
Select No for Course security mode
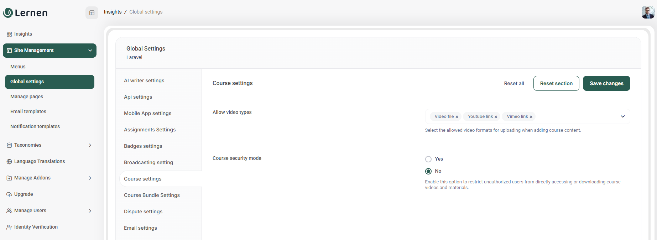click(x=428, y=171)
